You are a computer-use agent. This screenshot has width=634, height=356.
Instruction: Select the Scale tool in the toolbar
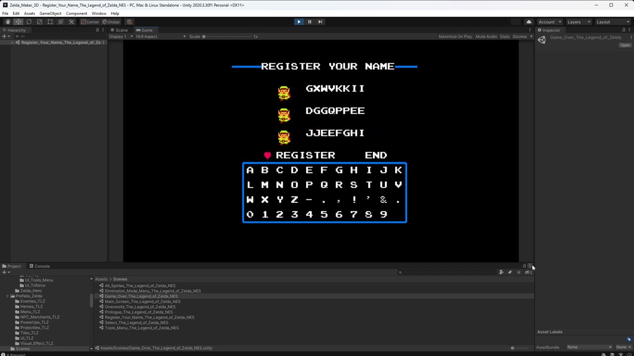[x=40, y=22]
